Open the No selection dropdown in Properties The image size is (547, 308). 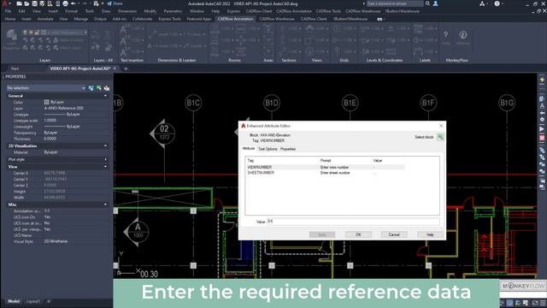(45, 88)
